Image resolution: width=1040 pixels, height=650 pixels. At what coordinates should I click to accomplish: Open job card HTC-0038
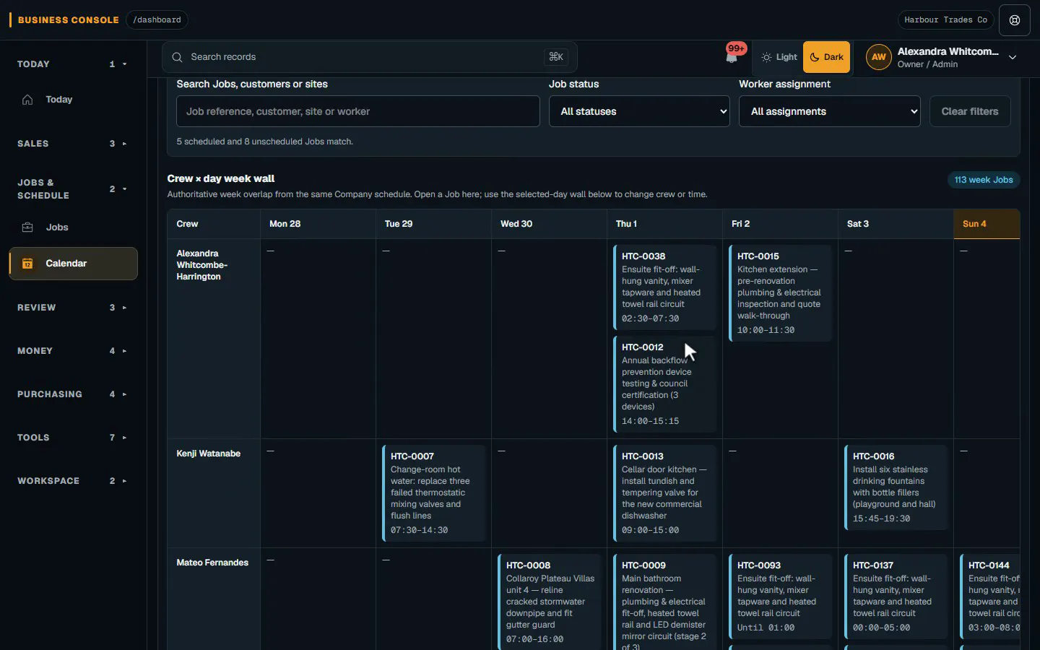(664, 287)
